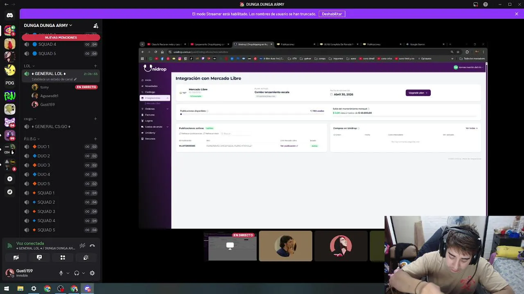Open the Ver todas link in Compras
524x294 pixels.
472,128
